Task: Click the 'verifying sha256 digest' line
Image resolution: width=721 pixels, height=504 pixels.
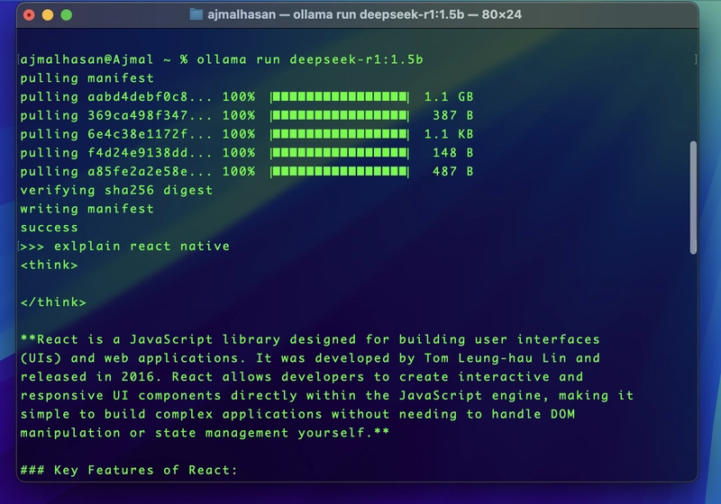Action: click(116, 191)
